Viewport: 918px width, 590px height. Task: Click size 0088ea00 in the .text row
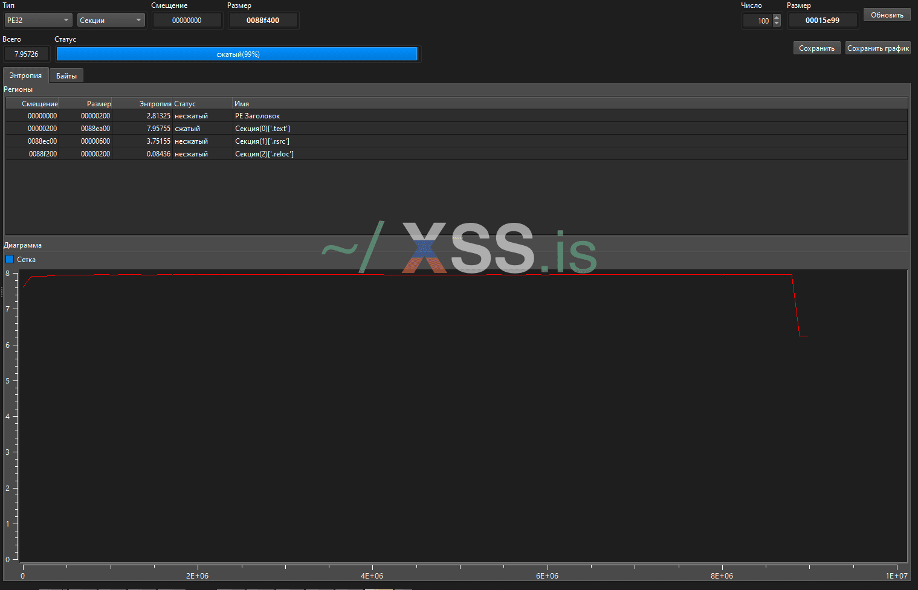[x=95, y=129]
